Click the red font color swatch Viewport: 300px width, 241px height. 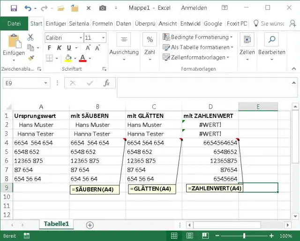tap(83, 58)
